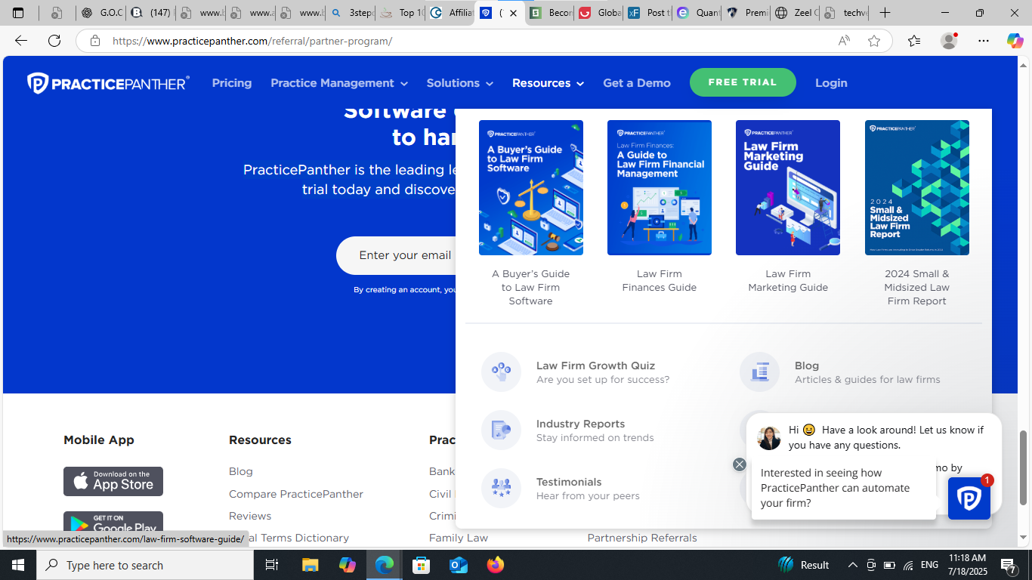The height and width of the screenshot is (580, 1032).
Task: Open the Law Firm Growth Quiz icon
Action: [x=501, y=372]
